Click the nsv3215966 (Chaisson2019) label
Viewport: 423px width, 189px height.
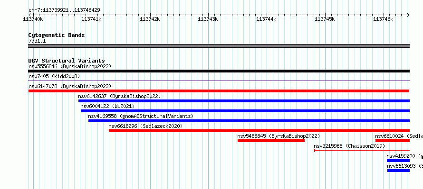pyautogui.click(x=349, y=146)
